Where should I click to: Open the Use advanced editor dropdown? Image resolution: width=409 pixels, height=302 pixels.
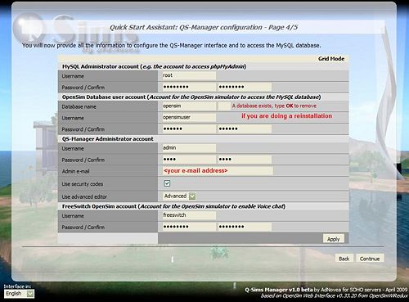point(180,196)
